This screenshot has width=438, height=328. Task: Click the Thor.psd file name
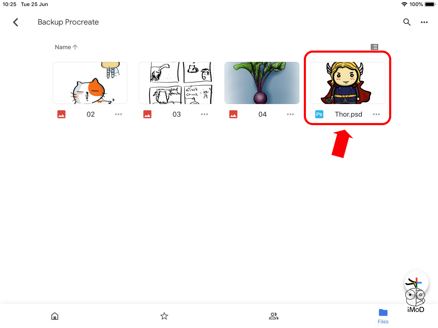(x=348, y=114)
